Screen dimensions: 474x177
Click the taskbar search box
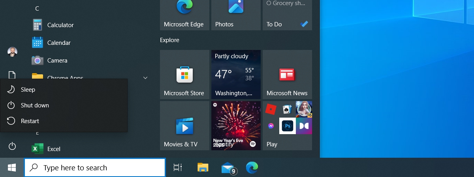(95, 168)
